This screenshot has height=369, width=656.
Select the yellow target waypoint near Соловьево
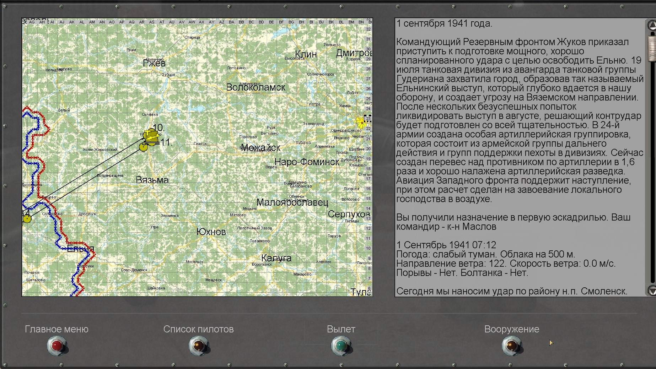coord(27,218)
